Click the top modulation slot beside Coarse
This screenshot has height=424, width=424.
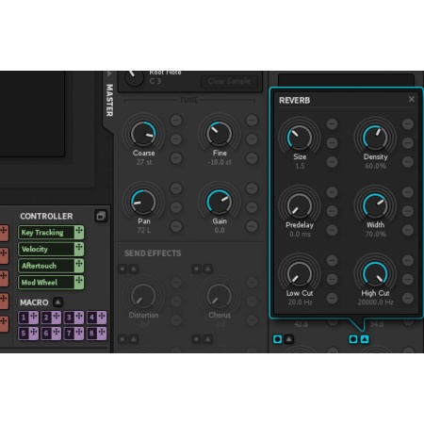pos(176,120)
